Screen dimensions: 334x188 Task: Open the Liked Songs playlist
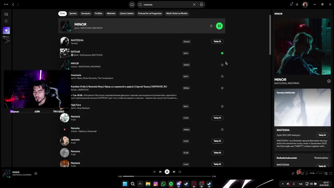[x=6, y=31]
